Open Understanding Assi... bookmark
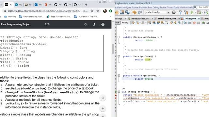Image resolution: width=209 pixels, height=117 pixels. point(31,17)
